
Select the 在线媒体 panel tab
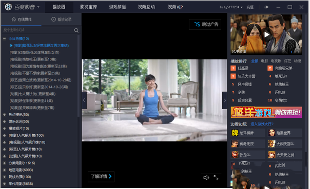coord(22,19)
